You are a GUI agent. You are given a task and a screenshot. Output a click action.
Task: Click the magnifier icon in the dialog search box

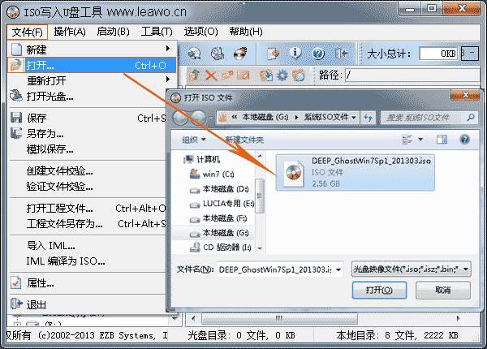[471, 118]
